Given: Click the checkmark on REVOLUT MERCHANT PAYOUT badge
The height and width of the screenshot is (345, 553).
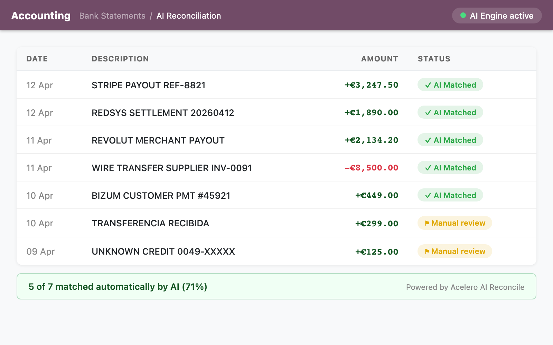Looking at the screenshot, I should pyautogui.click(x=428, y=140).
